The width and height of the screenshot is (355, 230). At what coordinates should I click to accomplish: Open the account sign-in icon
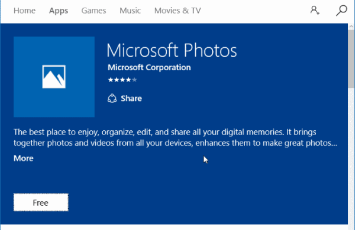[x=315, y=11]
